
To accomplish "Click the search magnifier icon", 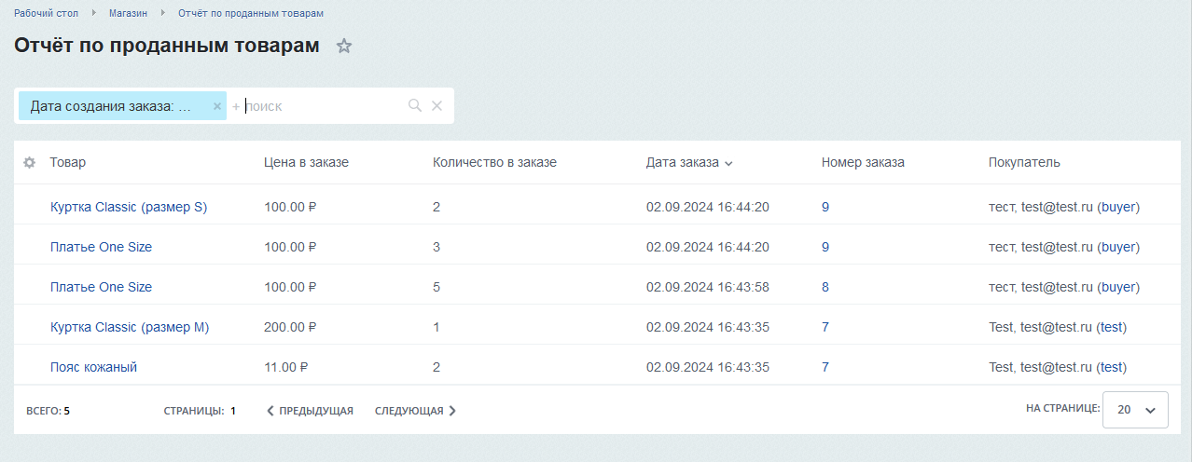I will (415, 106).
